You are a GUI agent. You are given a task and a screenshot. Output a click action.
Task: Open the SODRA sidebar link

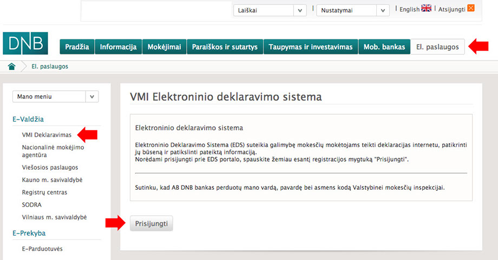[x=32, y=204]
